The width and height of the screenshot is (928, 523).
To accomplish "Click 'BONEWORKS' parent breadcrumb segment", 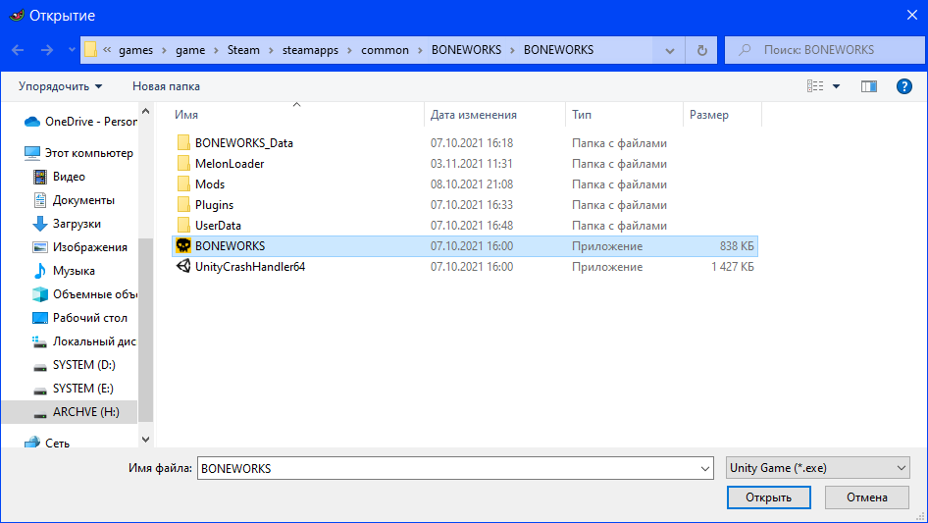I will (x=466, y=50).
